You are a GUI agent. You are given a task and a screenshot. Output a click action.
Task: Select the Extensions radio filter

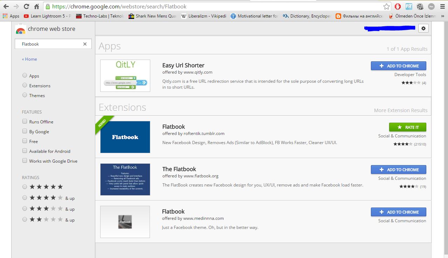tap(25, 85)
